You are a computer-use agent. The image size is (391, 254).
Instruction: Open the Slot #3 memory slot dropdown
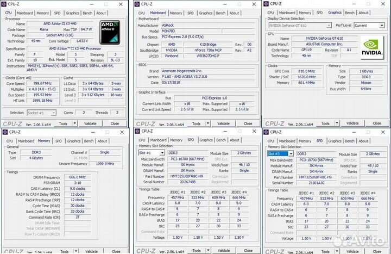(291, 154)
